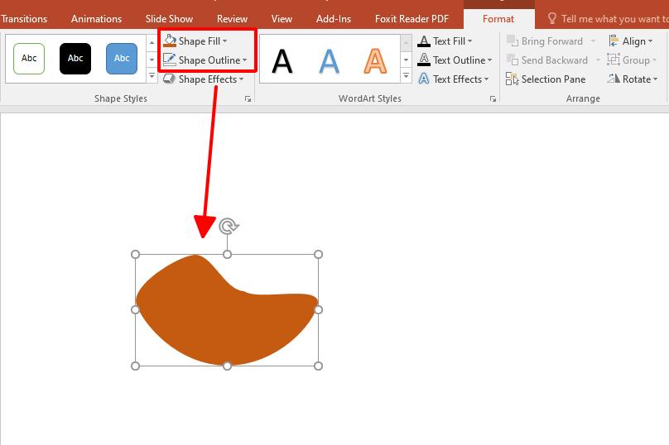Expand the WordArt Styles gallery More button
Screen dimensions: 669x445
click(x=407, y=75)
